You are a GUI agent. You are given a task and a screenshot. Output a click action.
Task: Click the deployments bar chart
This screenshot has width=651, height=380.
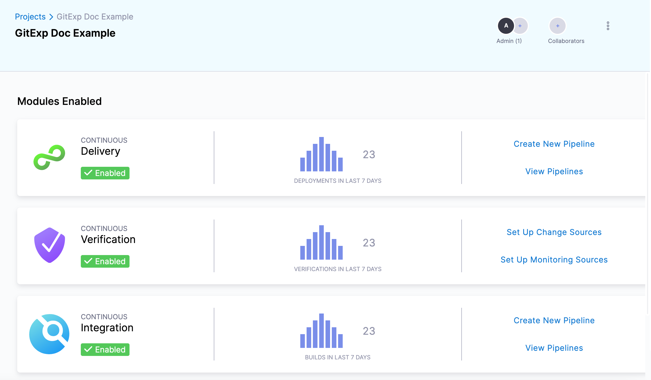(321, 154)
